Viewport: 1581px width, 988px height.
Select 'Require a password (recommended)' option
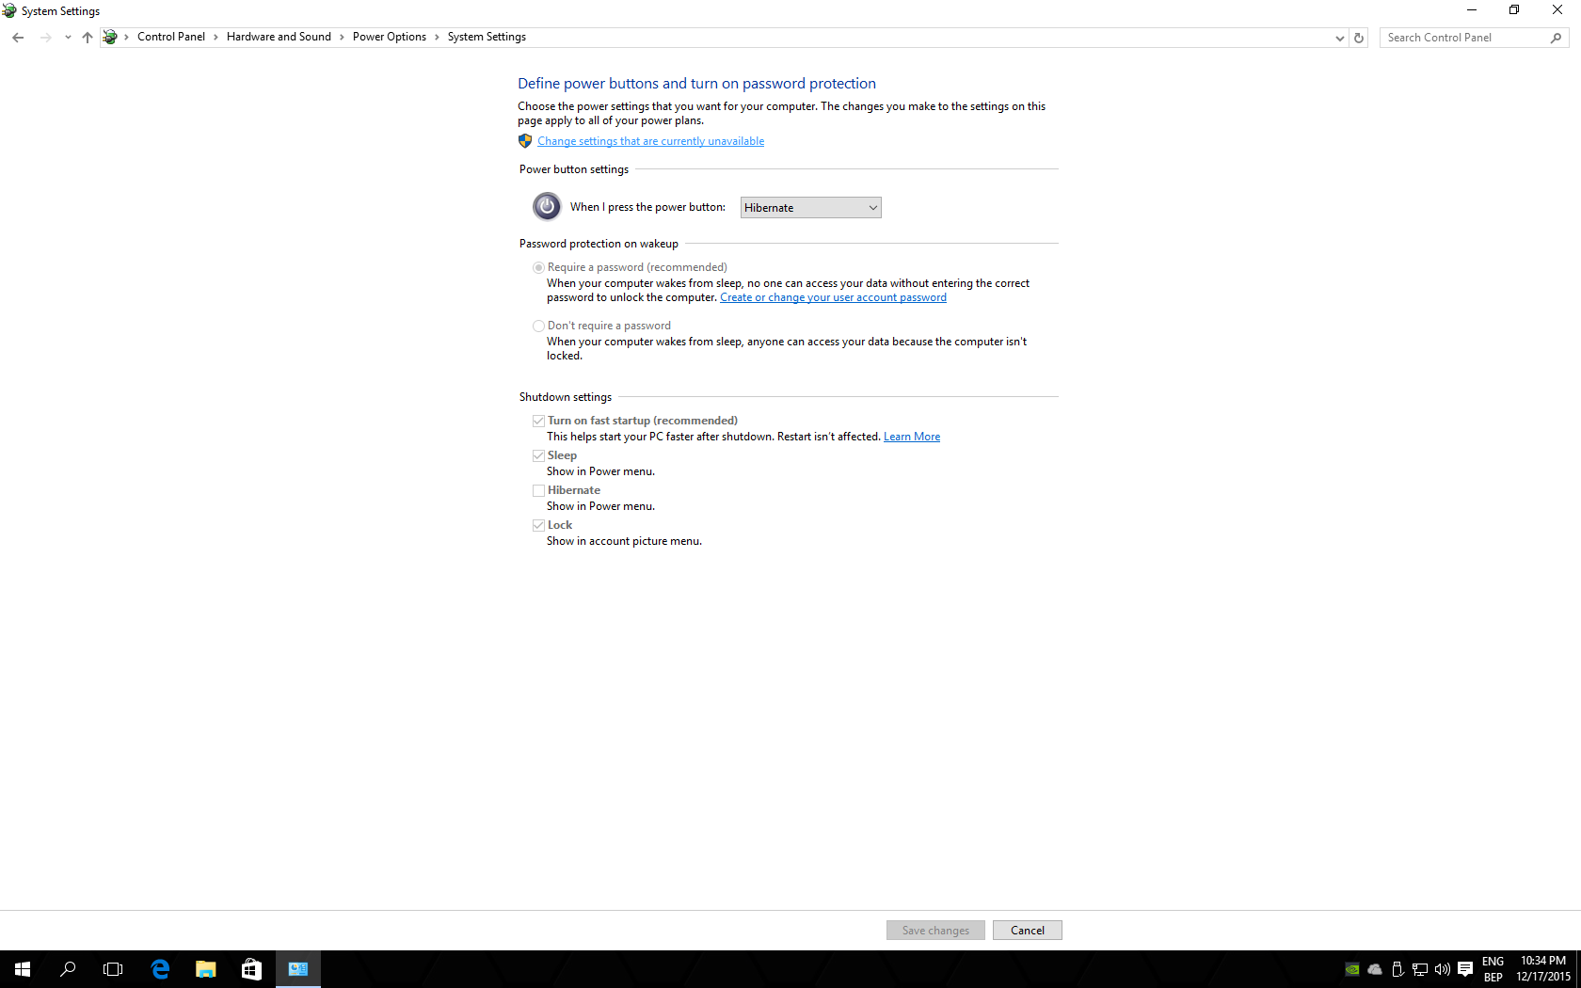pos(539,268)
